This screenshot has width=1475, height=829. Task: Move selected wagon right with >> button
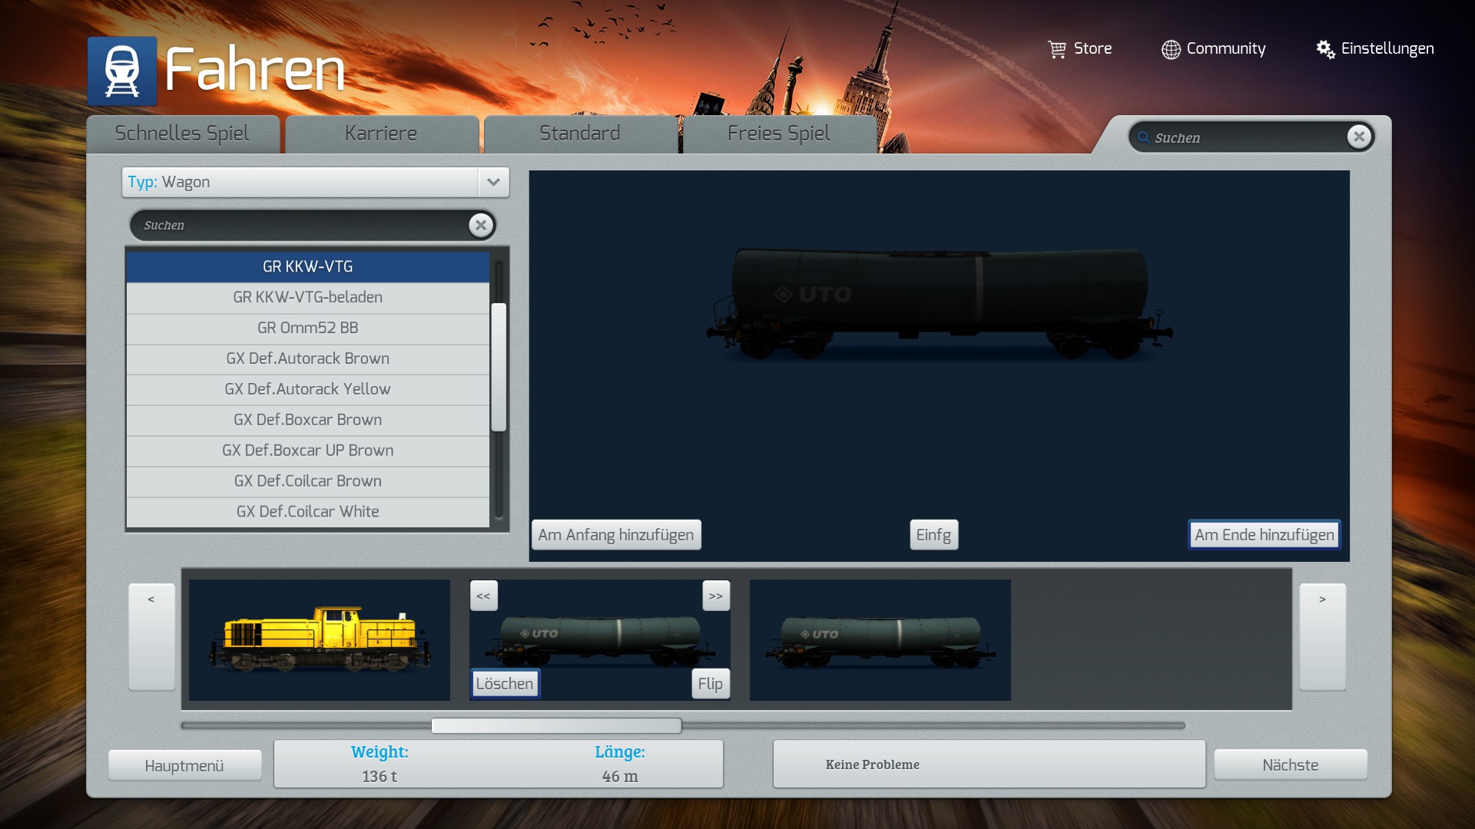[x=715, y=596]
